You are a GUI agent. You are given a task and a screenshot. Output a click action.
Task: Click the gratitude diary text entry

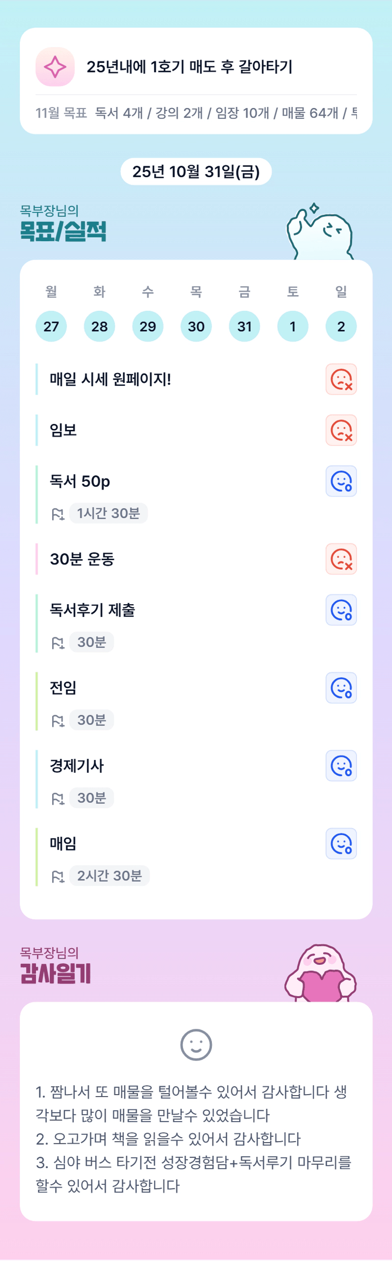(x=193, y=1139)
